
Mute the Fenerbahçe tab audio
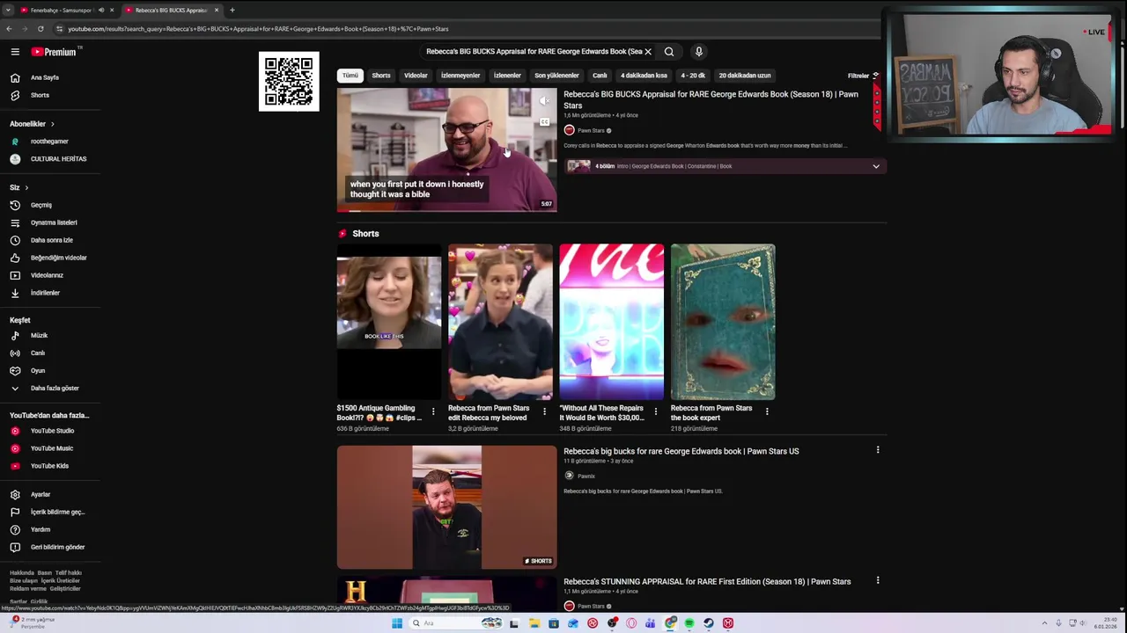coord(101,10)
